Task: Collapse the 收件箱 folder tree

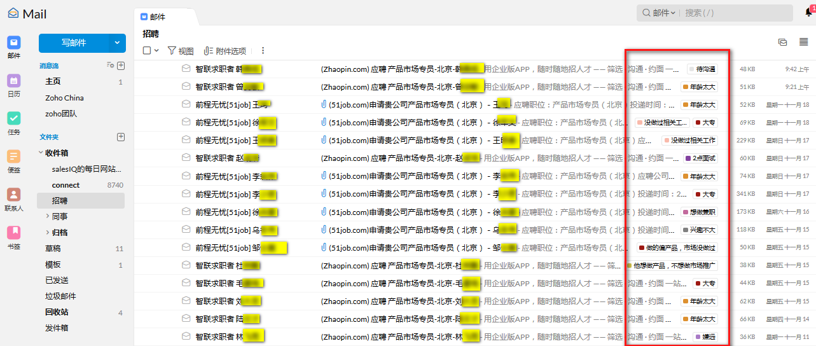Action: [41, 153]
